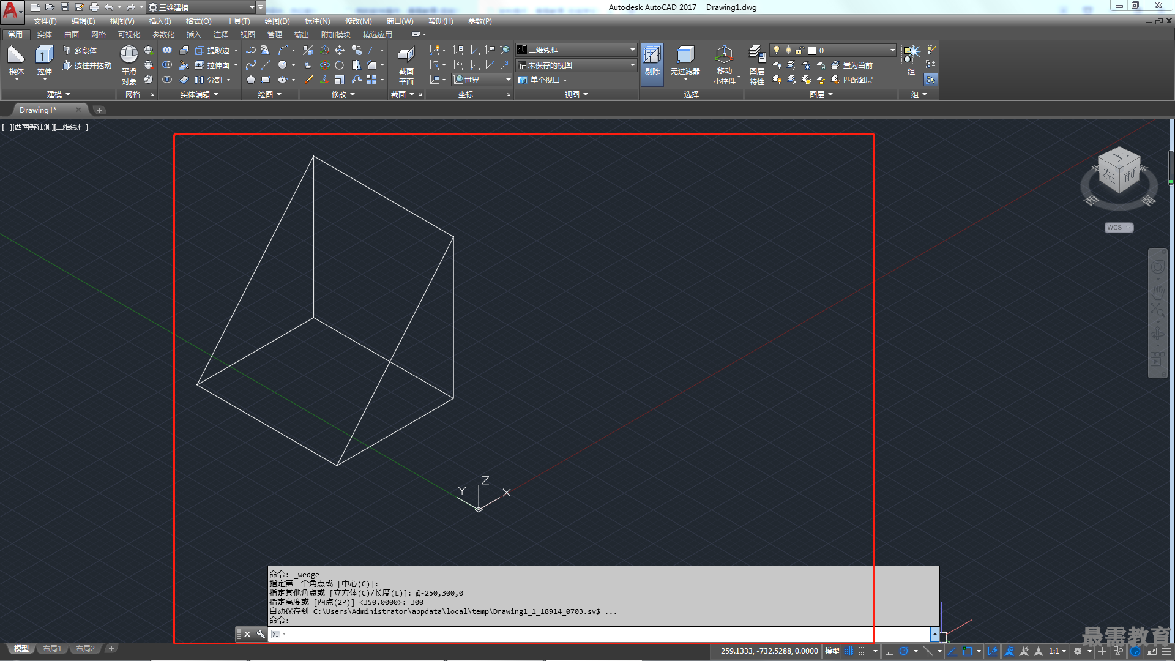Select the 组 group tool
1175x661 pixels.
click(911, 60)
